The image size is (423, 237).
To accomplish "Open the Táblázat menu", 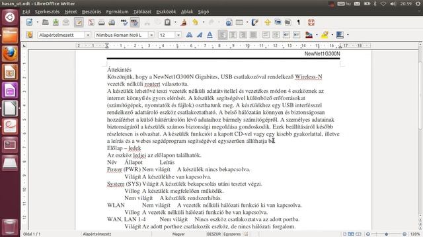I will tap(142, 12).
